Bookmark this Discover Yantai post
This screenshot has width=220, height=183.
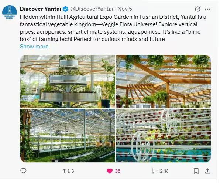[x=196, y=171]
